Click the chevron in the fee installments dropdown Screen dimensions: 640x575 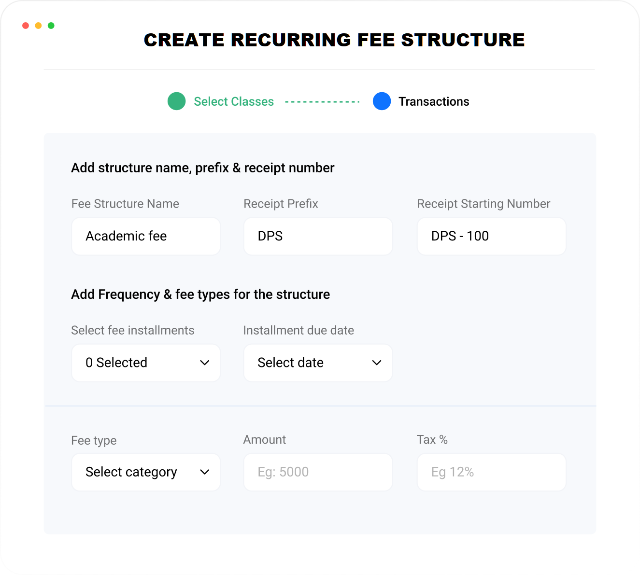click(x=205, y=363)
